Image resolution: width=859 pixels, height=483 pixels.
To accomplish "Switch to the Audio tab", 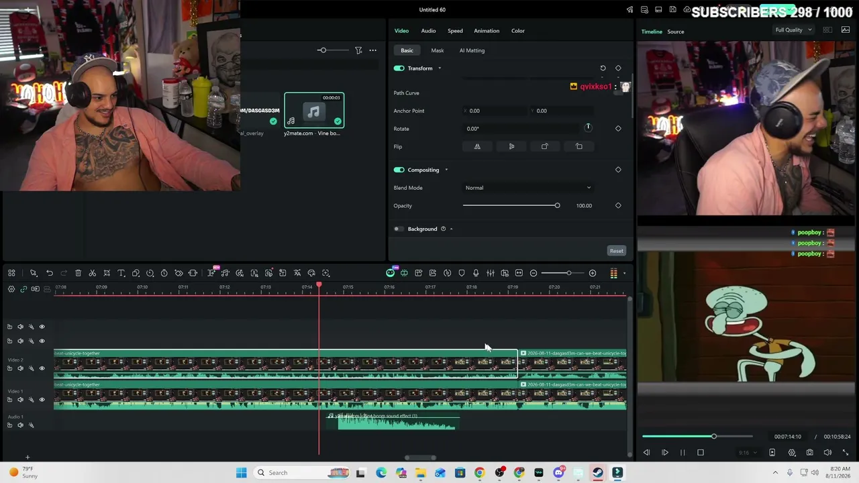I will tap(428, 31).
